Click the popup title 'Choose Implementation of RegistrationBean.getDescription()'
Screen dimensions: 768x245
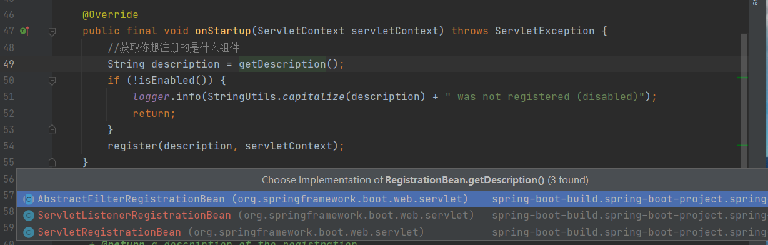403,180
